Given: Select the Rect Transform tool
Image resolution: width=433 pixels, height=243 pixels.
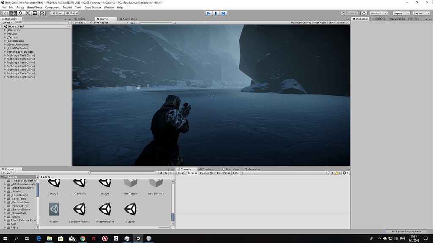Looking at the screenshot, I should click(x=35, y=13).
